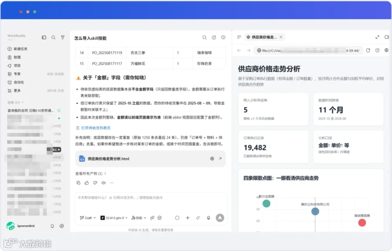Viewport: 392px width, 251px height.
Task: Open search in WorkBuddy sidebar
Action: pyautogui.click(x=53, y=37)
